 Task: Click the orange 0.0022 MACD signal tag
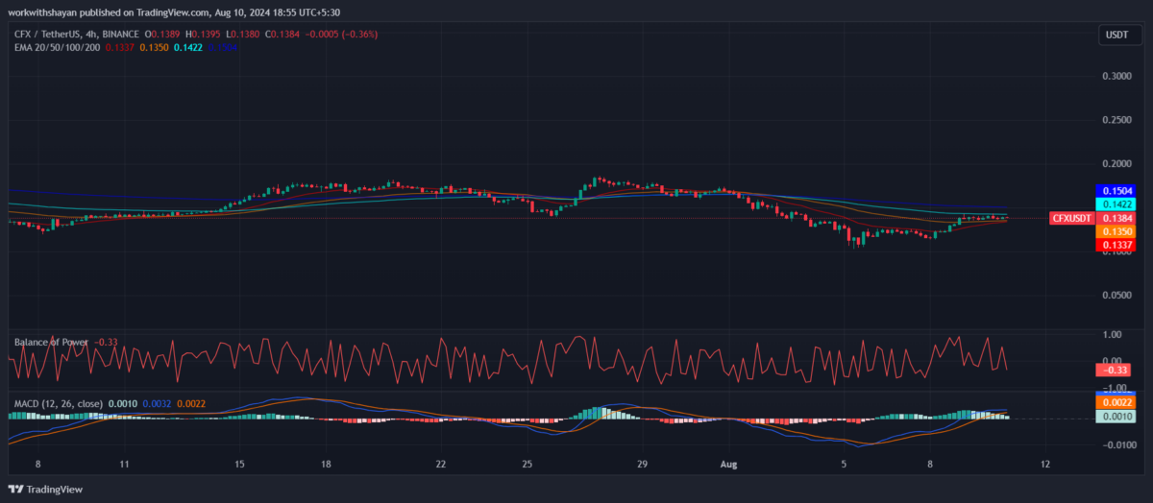1116,403
